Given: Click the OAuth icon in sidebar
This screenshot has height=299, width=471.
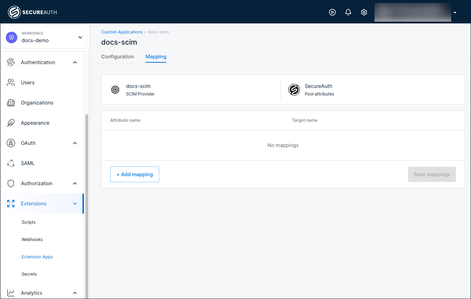Looking at the screenshot, I should [x=11, y=143].
